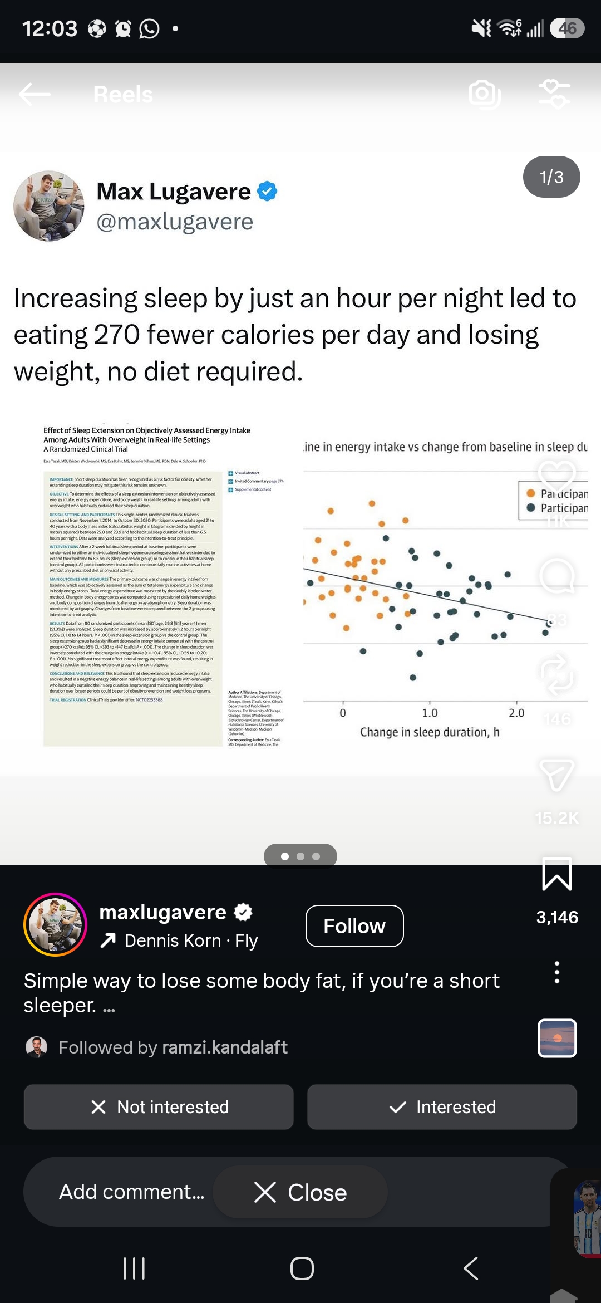Screen dimensions: 601x1303
Task: Mark the reel as Interested
Action: tap(442, 1106)
